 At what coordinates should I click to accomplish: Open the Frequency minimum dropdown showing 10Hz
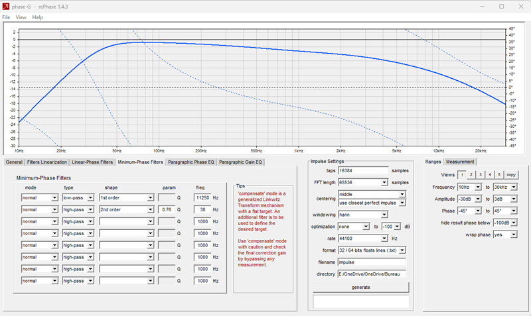(x=469, y=187)
